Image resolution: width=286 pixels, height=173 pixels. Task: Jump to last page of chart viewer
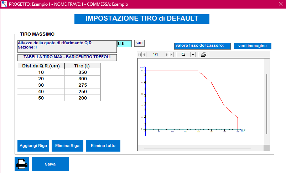coord(171,55)
